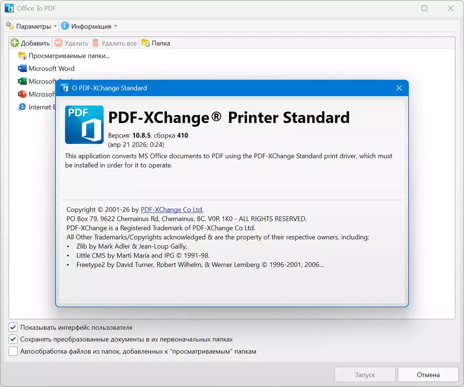Click the Запуск button
This screenshot has width=464, height=387.
[365, 374]
